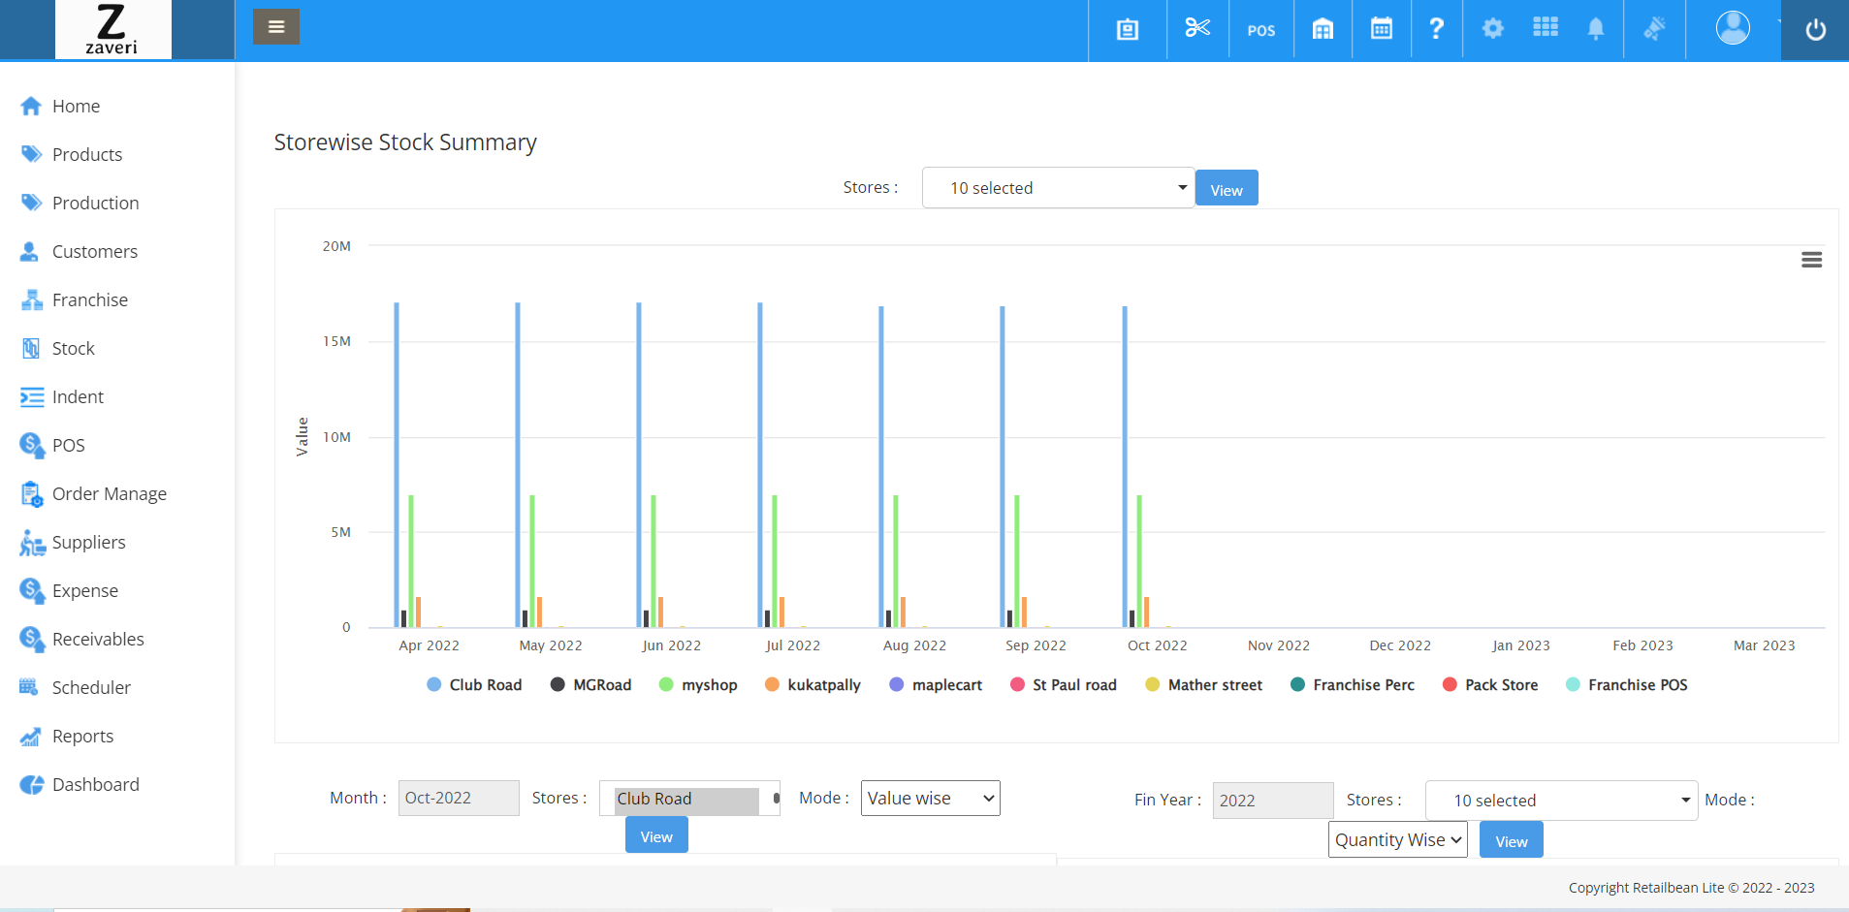
Task: Click the 'Storewise Stock Summary' heading
Action: coord(405,142)
